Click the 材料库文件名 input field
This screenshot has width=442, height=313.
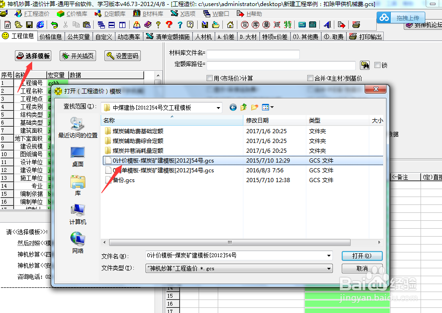pyautogui.click(x=253, y=54)
